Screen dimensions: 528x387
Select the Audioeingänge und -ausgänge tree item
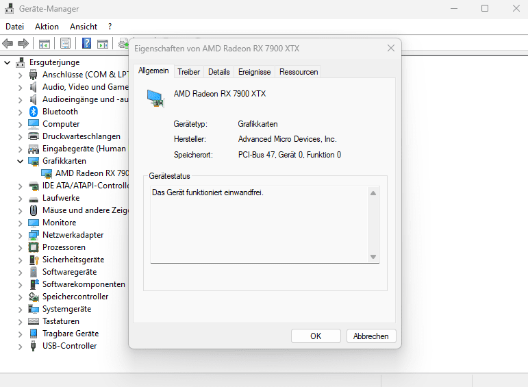point(86,99)
